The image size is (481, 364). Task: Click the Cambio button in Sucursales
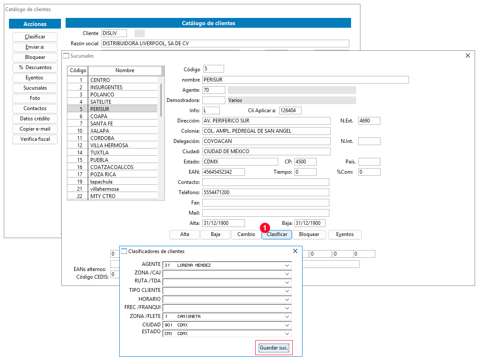[x=246, y=234]
